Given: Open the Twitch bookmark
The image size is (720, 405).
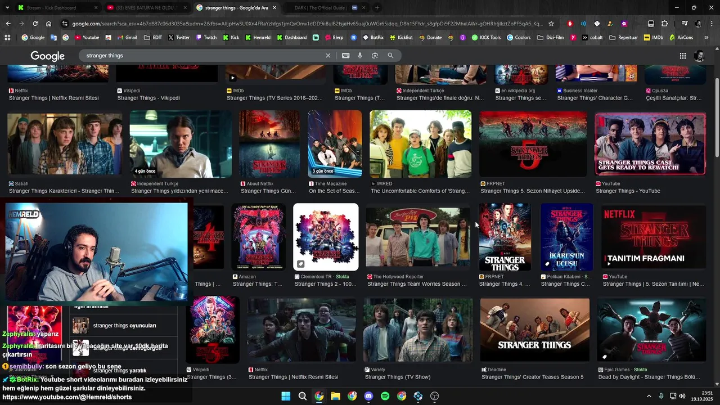Looking at the screenshot, I should pos(206,38).
